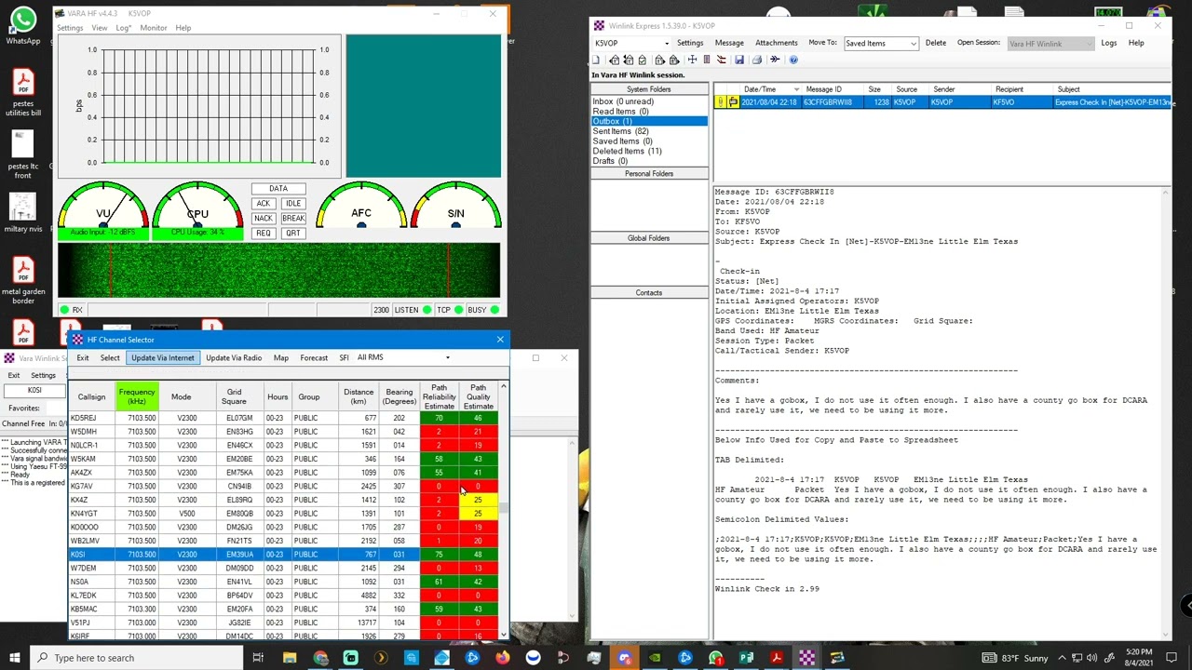Open Task View from the taskbar
The image size is (1192, 670).
258,658
